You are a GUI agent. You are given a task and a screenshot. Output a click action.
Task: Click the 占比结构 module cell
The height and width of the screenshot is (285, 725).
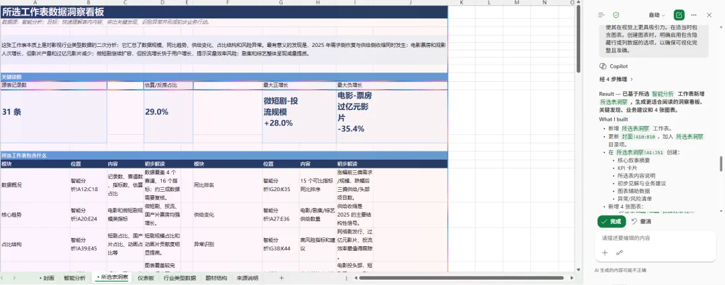pyautogui.click(x=35, y=244)
